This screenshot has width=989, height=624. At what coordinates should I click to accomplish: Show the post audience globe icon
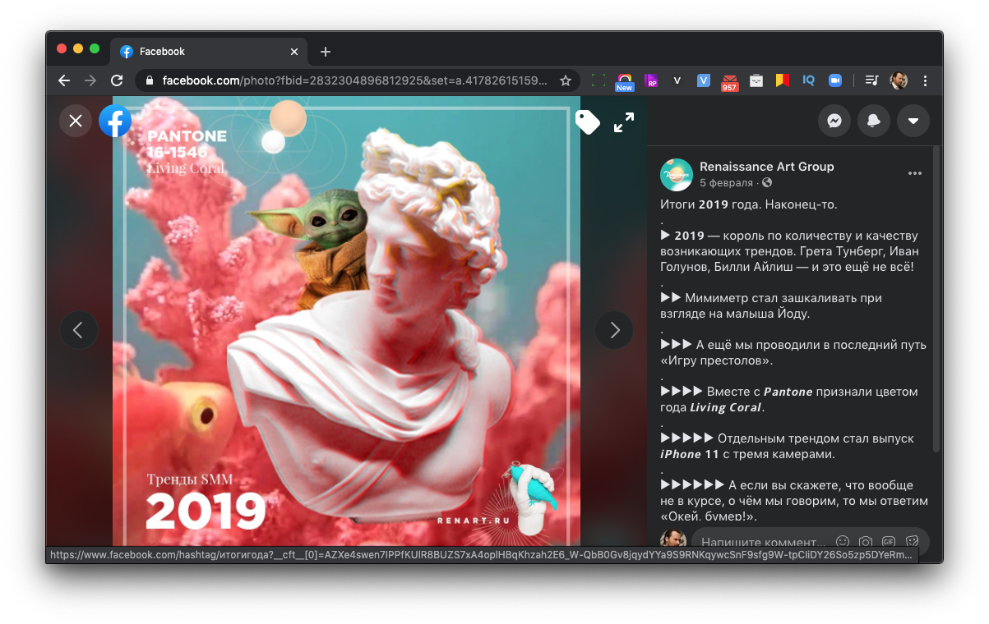point(767,182)
